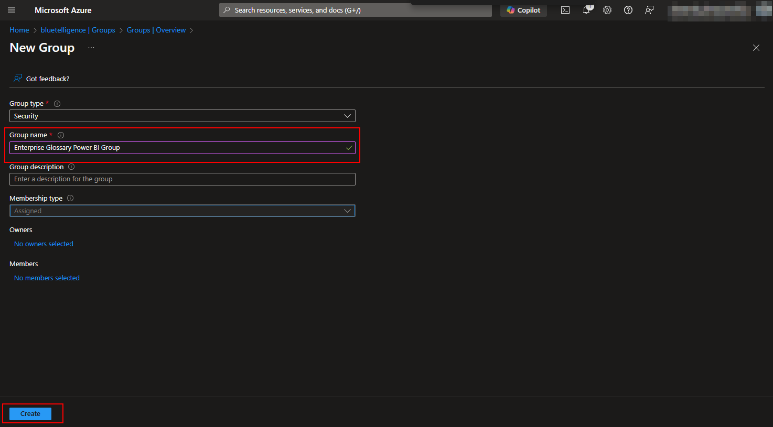Navigate to bluetelligence | Groups breadcrumb

click(x=78, y=30)
